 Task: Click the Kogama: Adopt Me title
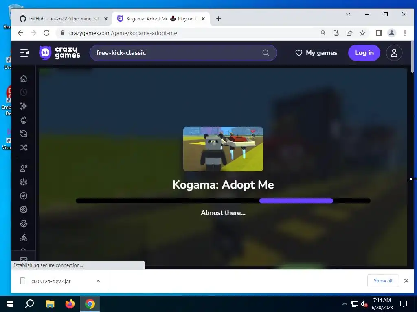click(x=223, y=185)
